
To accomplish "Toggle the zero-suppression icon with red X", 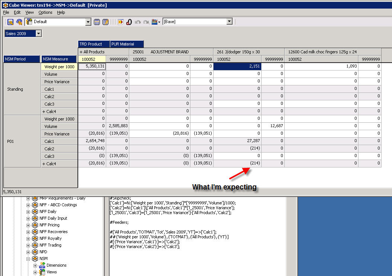I will (129, 22).
